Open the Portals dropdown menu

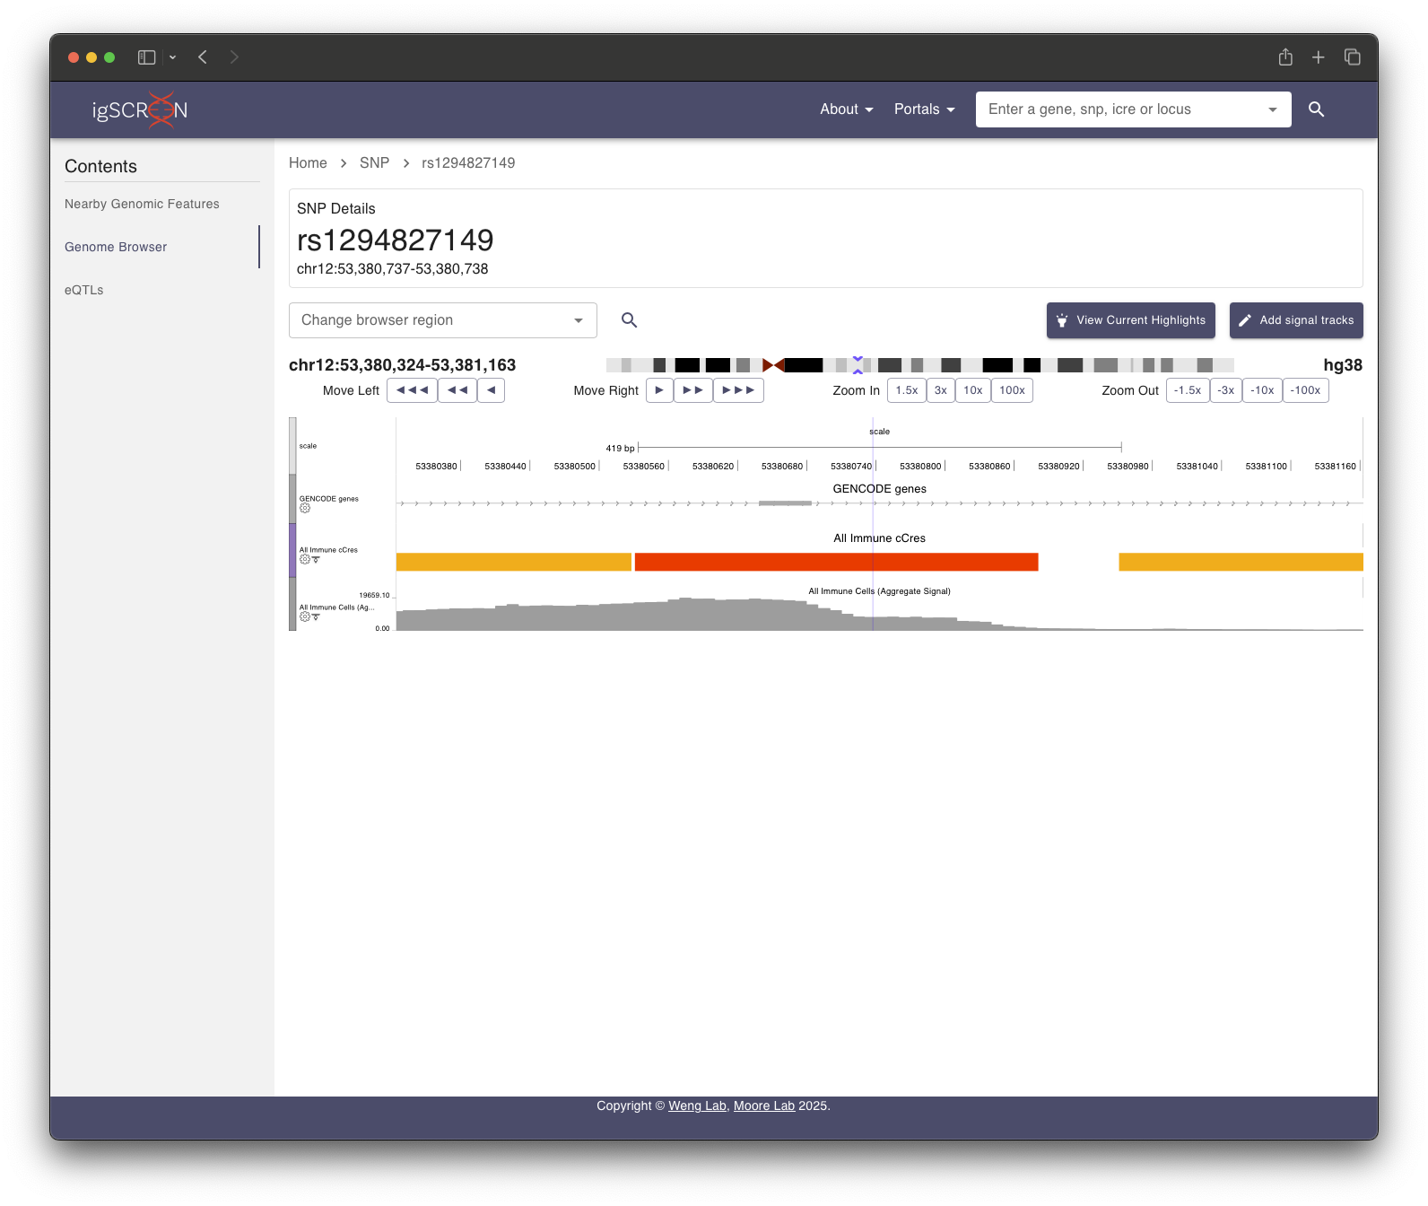coord(924,109)
